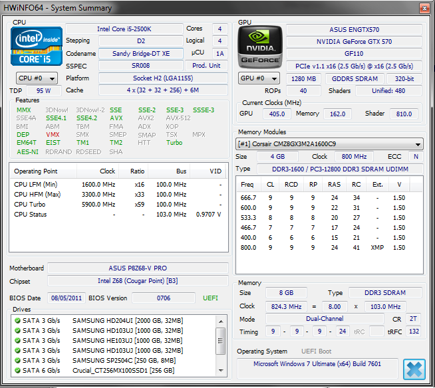
Task: Click the Unified: 480 shaders field
Action: 388,91
